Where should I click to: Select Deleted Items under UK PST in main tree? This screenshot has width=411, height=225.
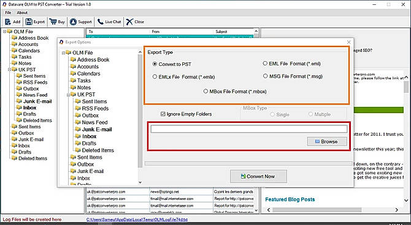pos(34,120)
